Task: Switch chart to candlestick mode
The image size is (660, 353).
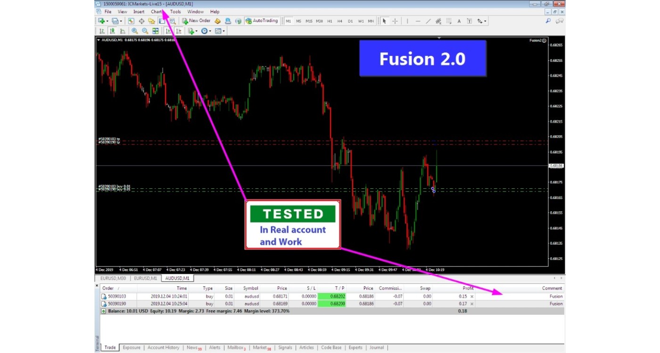Action: click(112, 31)
